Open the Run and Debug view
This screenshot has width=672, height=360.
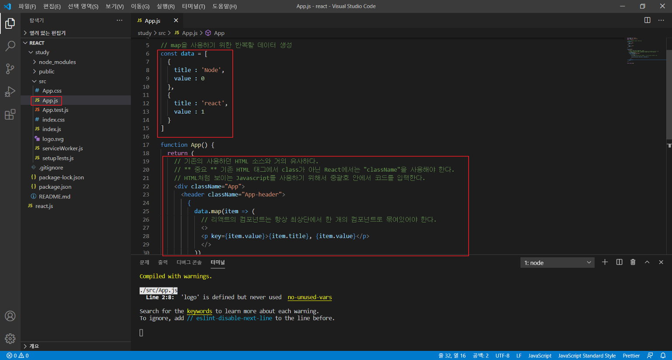[x=10, y=91]
